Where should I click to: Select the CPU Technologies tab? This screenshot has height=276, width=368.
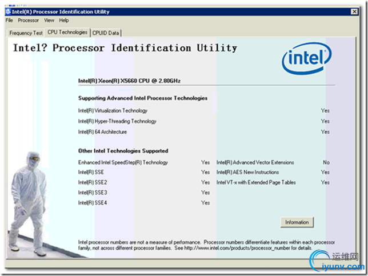click(67, 32)
